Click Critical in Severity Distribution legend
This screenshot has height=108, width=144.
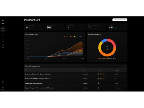pos(101,58)
